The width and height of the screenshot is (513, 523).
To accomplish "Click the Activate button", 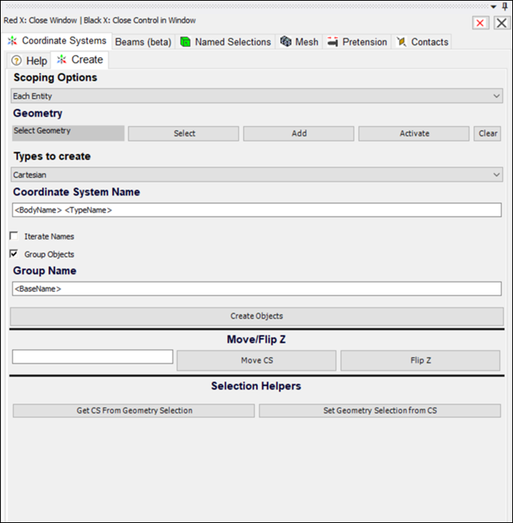I will [x=414, y=133].
